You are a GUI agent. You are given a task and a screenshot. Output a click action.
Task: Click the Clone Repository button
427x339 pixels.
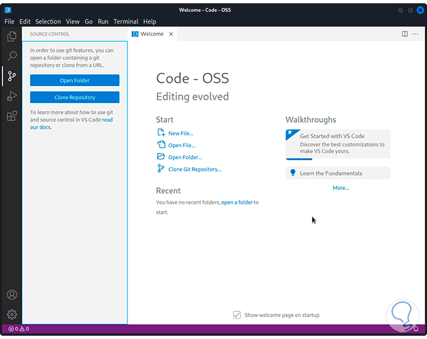pos(74,97)
